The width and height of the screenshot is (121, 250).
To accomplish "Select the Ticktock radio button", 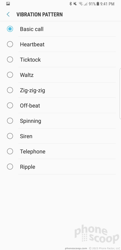I will 10,59.
